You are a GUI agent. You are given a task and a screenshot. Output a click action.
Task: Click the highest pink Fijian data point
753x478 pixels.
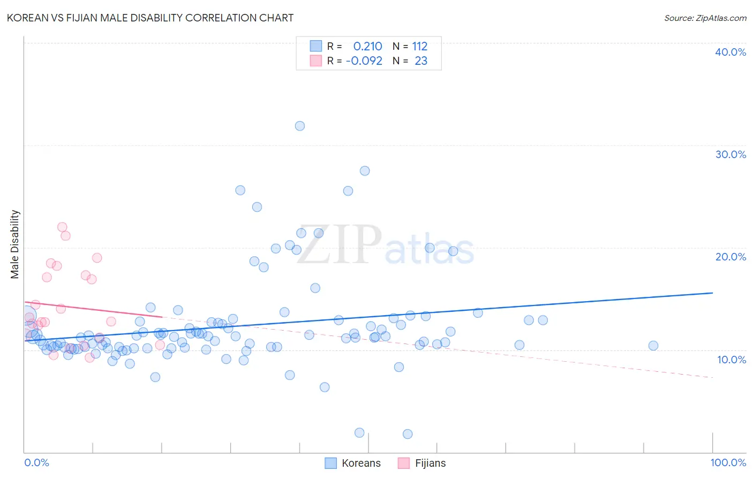[x=62, y=227]
